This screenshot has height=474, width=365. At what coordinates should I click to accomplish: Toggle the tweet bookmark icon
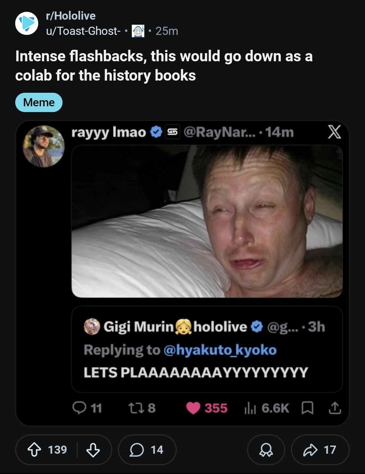pyautogui.click(x=307, y=408)
